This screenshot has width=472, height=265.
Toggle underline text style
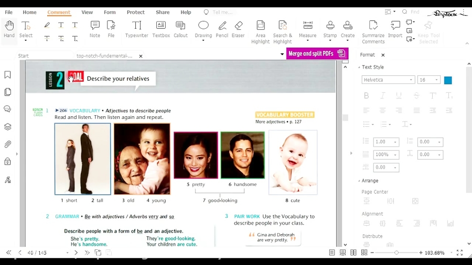click(x=399, y=95)
